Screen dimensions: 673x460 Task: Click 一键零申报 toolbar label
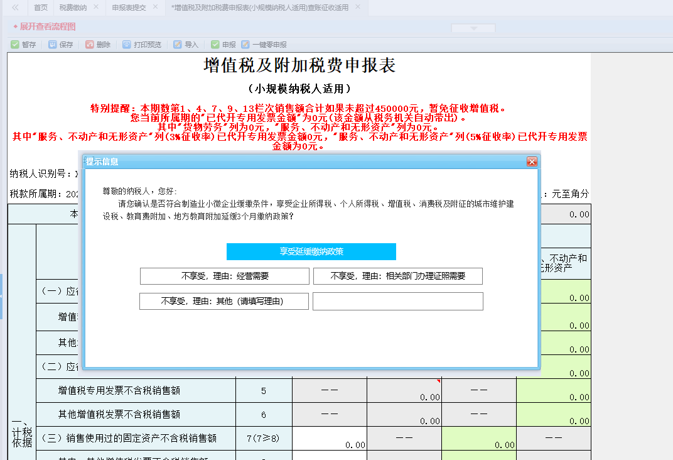click(269, 45)
